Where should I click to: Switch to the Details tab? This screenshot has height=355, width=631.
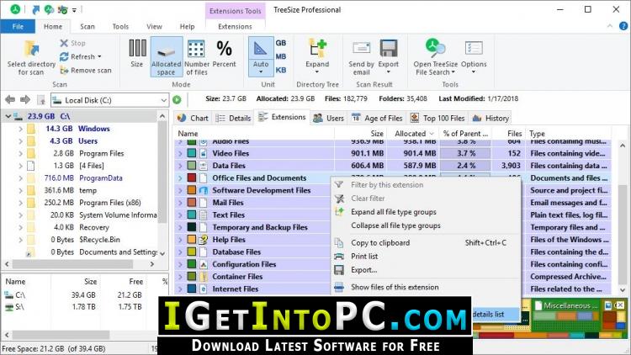[233, 118]
